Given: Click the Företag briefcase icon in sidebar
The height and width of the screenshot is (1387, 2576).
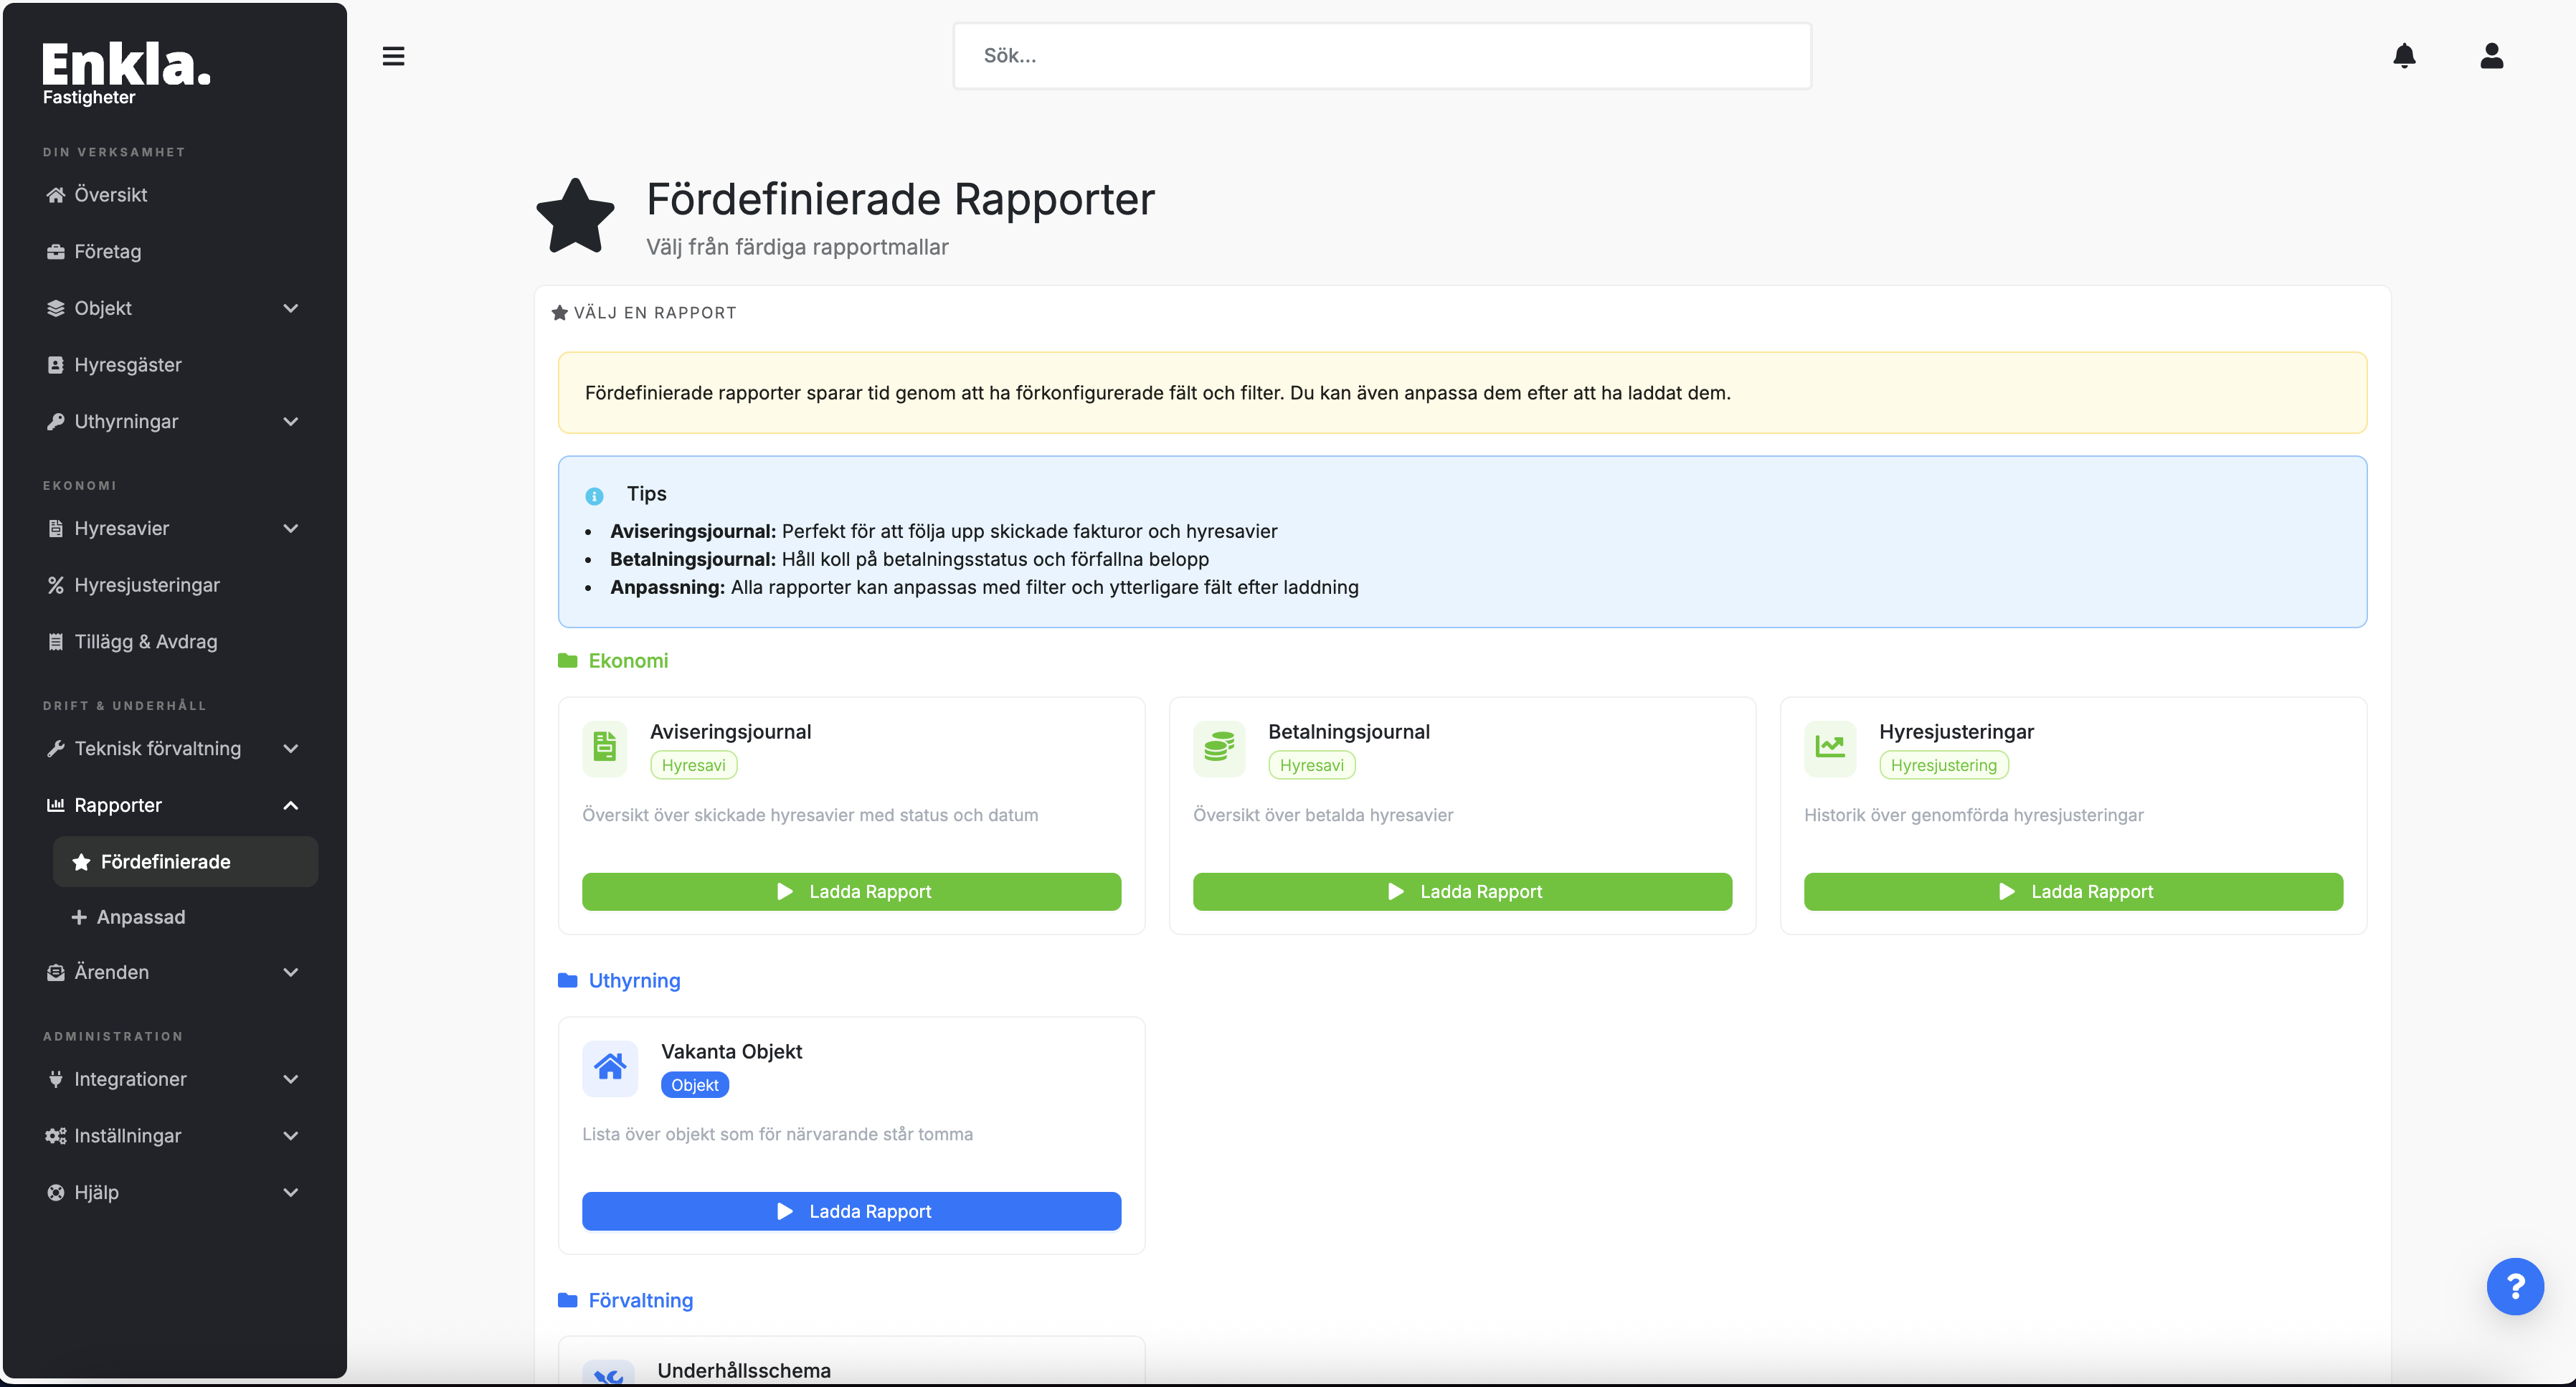Looking at the screenshot, I should [56, 252].
